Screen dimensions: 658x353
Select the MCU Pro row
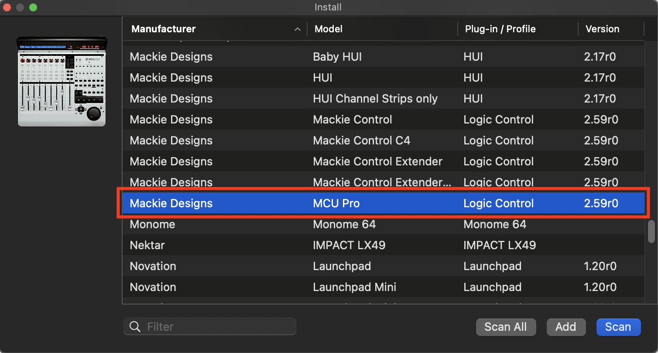383,203
